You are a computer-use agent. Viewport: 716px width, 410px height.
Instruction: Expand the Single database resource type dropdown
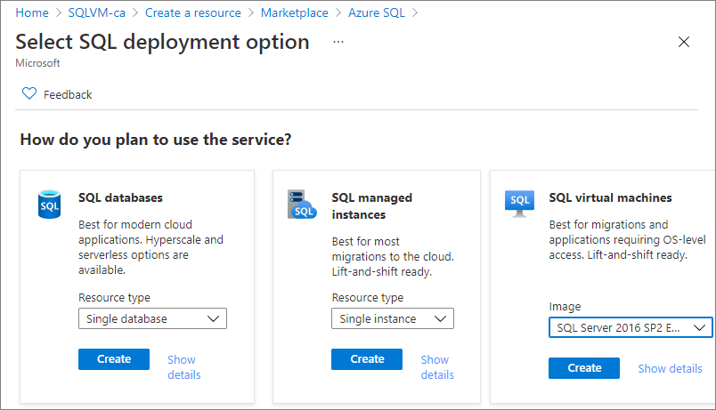point(152,318)
